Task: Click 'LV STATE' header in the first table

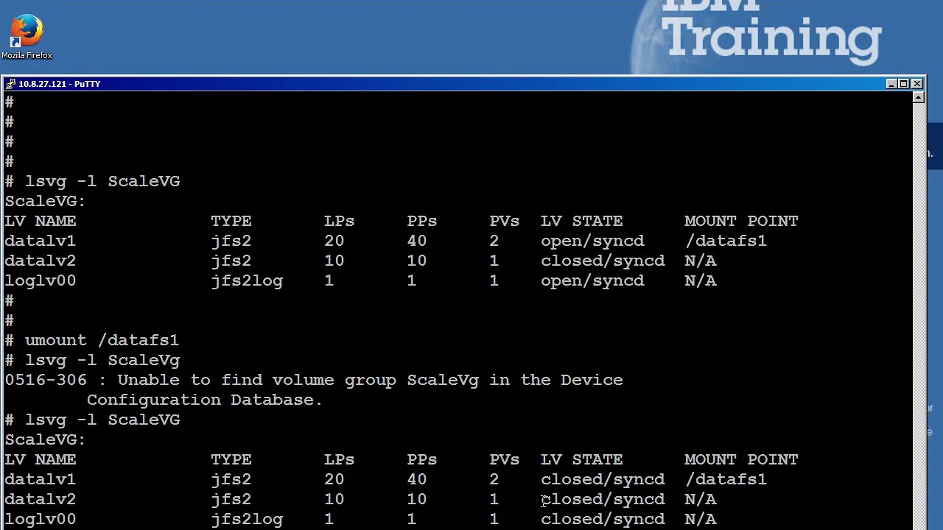Action: (x=582, y=221)
